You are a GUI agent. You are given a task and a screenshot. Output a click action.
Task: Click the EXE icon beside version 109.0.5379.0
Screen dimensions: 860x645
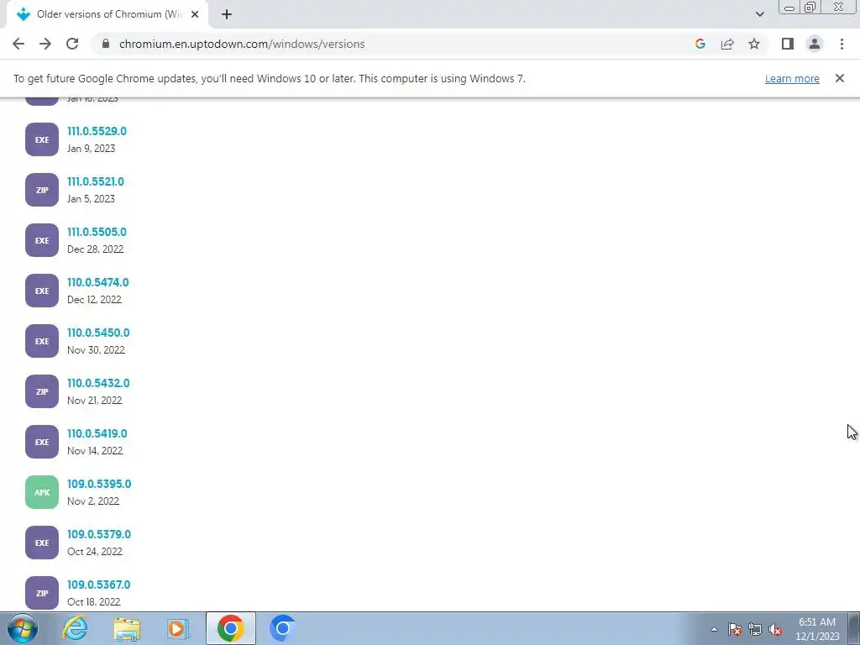pos(42,543)
